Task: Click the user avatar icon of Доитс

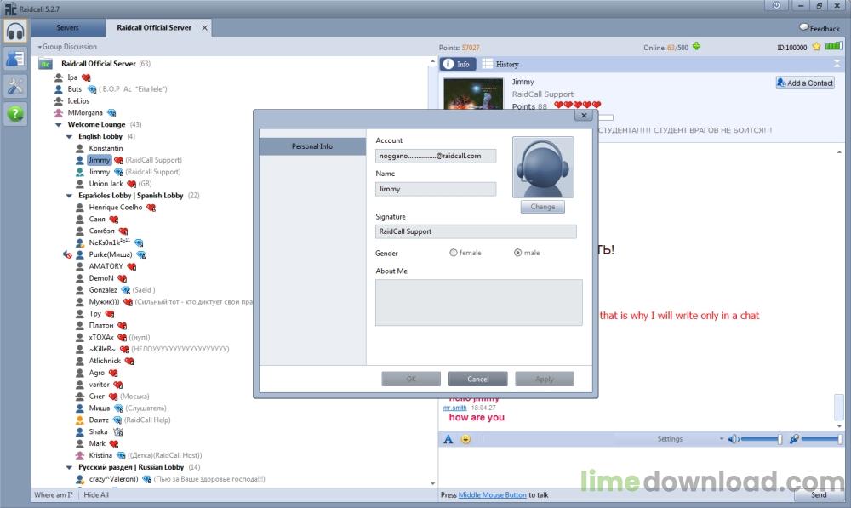Action: point(80,420)
